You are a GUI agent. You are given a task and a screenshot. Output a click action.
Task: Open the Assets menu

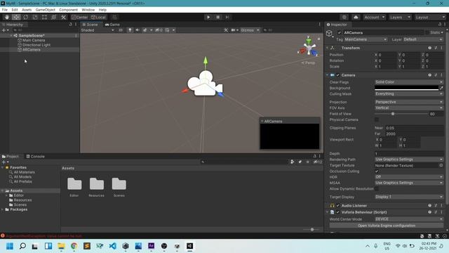27,10
